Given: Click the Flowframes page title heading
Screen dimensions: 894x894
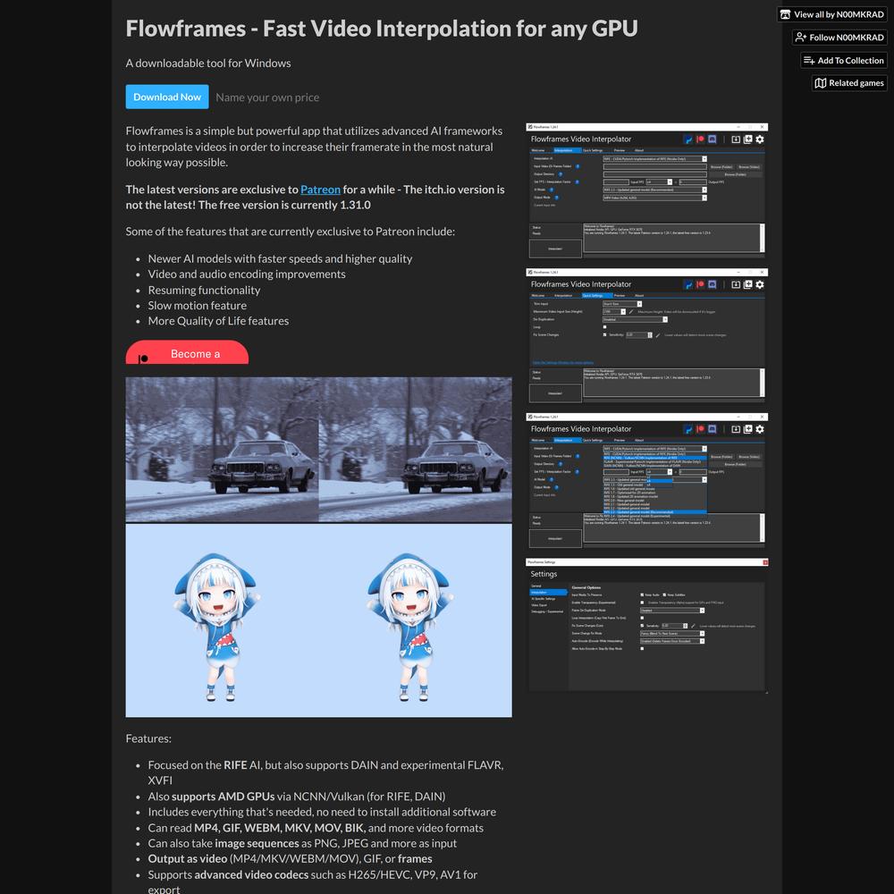Looking at the screenshot, I should (x=382, y=29).
